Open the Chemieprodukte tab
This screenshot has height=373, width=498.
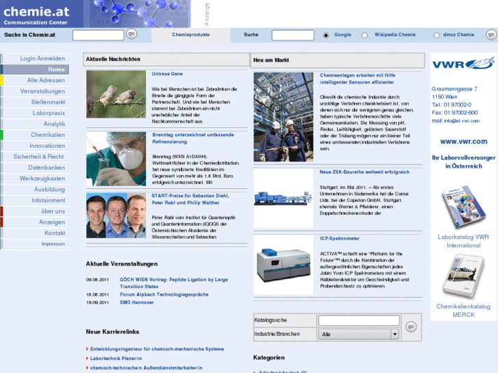coord(190,35)
